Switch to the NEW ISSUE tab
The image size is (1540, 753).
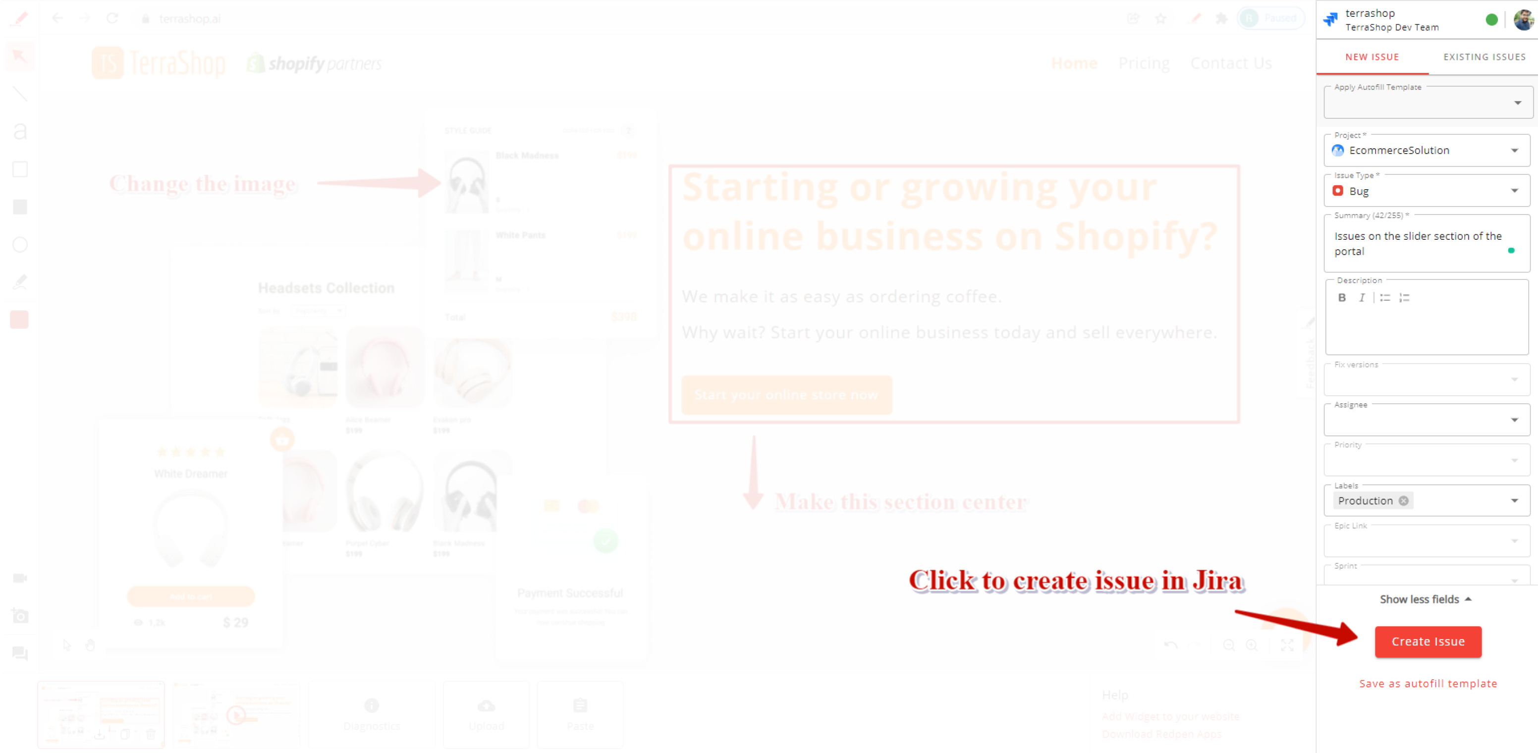[1372, 56]
